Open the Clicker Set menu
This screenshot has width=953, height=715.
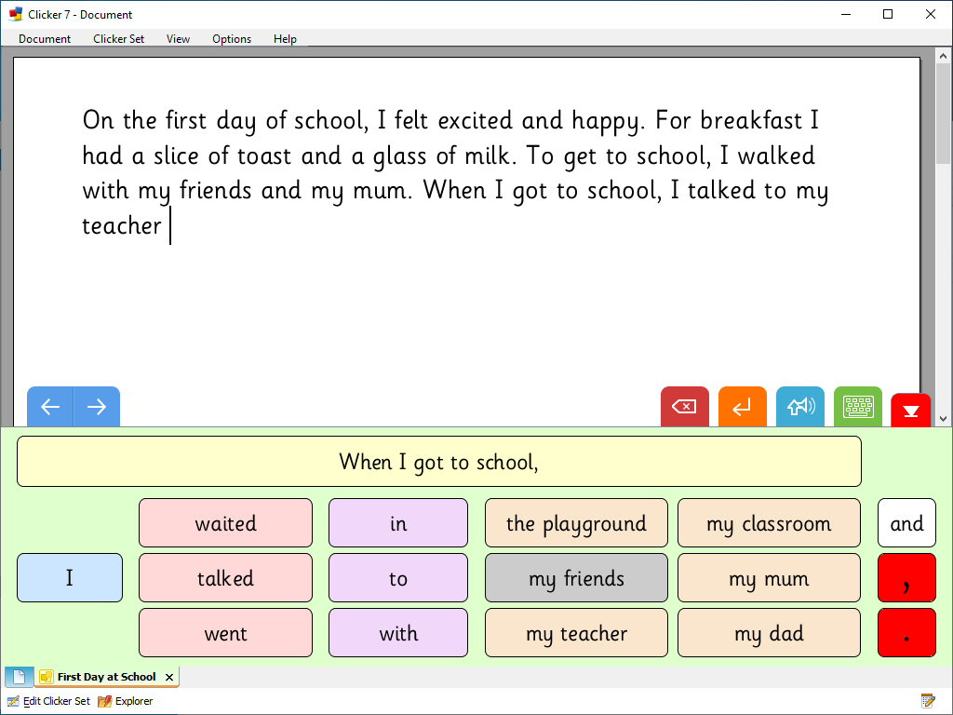point(118,39)
